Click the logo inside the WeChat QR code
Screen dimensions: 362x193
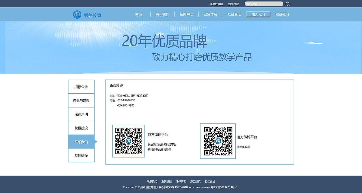pos(128,141)
